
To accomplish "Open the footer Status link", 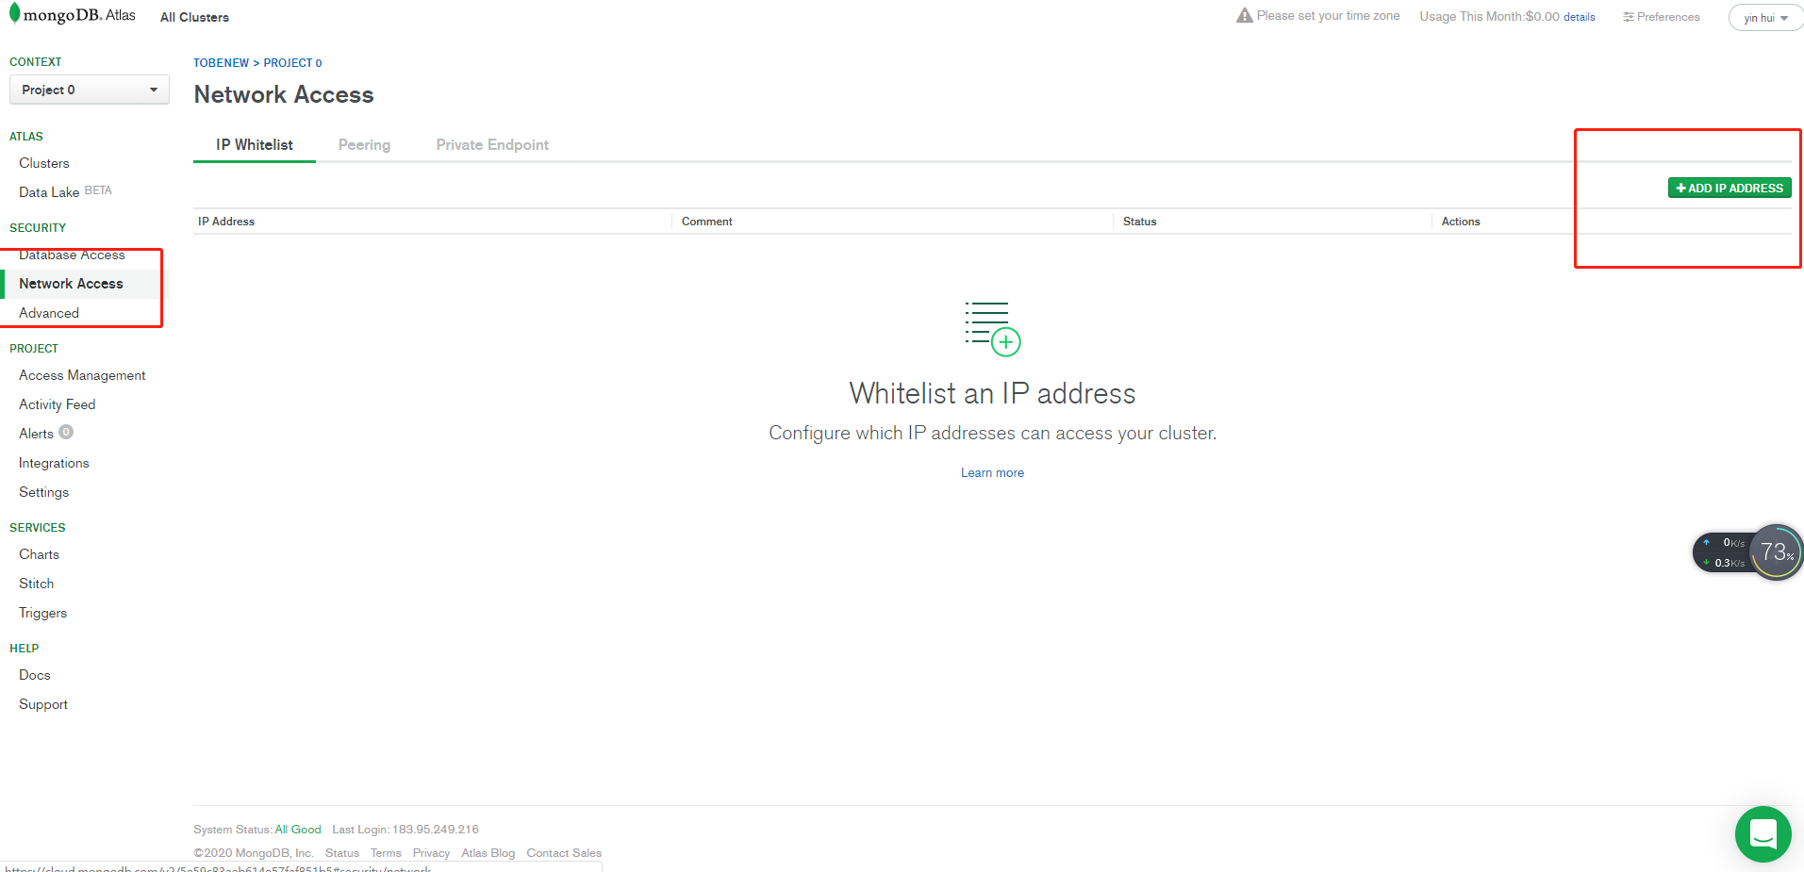I will point(342,853).
